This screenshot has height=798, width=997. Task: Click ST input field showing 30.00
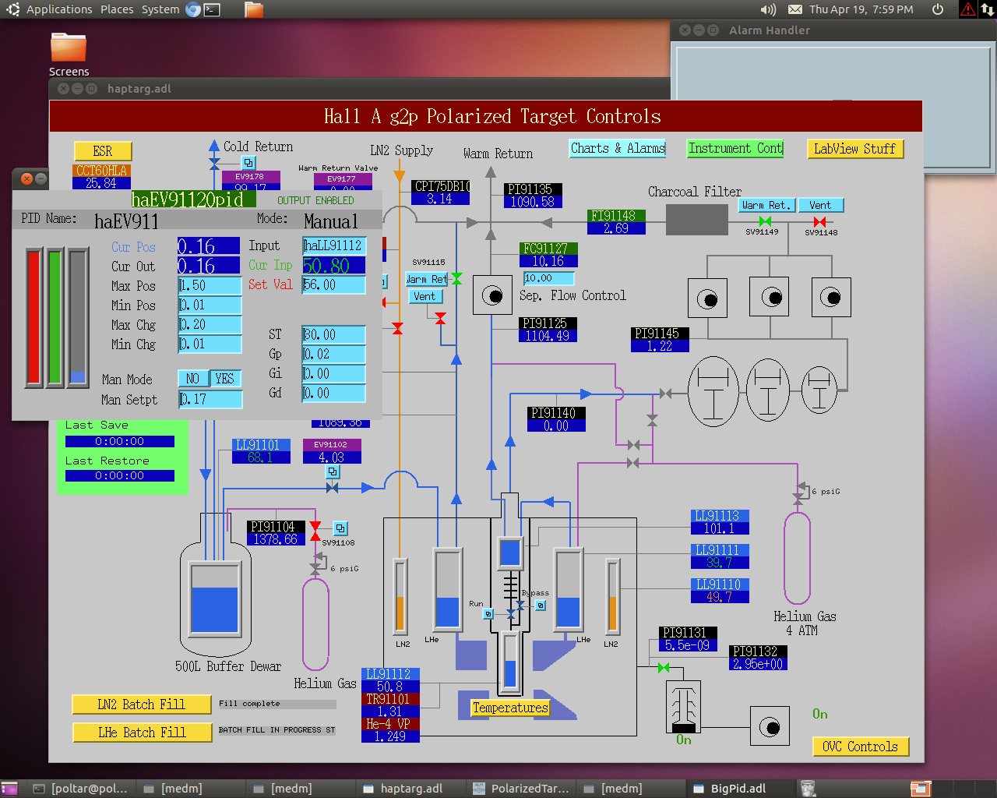tap(333, 334)
